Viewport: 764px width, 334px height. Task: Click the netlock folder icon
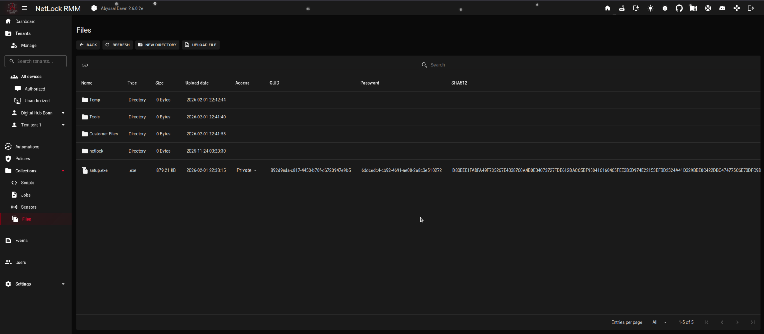pos(85,151)
